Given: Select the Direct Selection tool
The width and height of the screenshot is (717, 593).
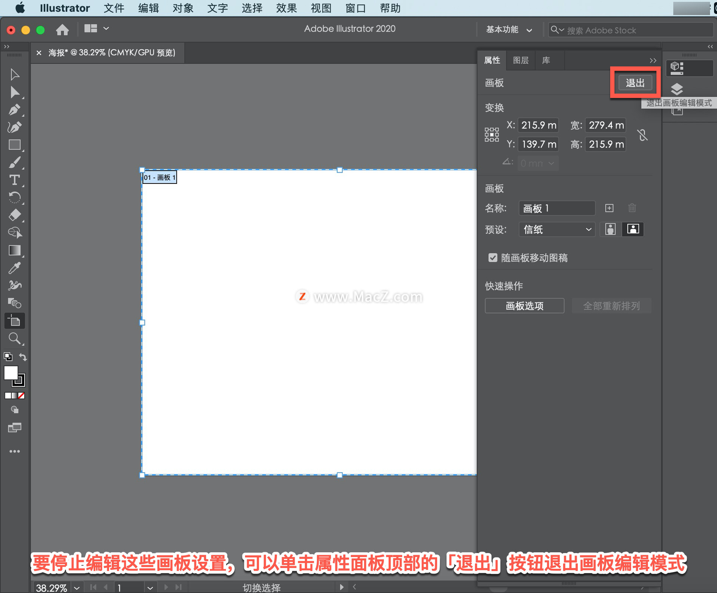Looking at the screenshot, I should pyautogui.click(x=14, y=92).
